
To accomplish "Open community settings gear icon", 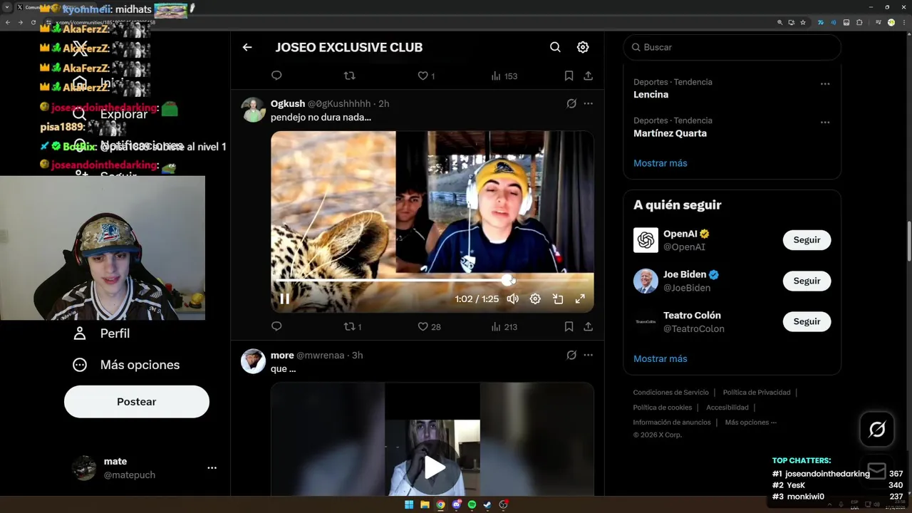I will pos(583,47).
